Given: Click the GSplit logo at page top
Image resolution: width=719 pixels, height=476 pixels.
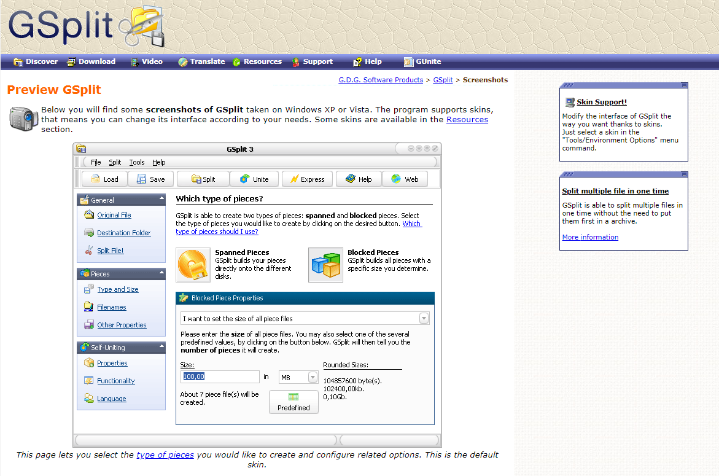Looking at the screenshot, I should 86,26.
